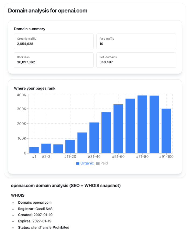Click the #1 x-axis label

pos(34,156)
